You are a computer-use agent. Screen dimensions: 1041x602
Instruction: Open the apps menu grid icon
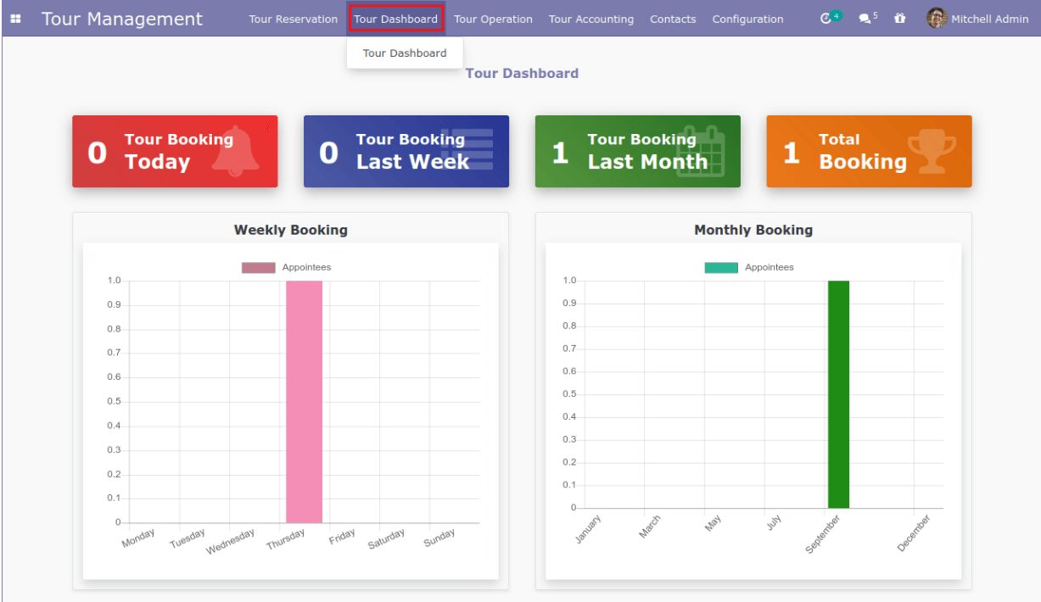click(x=16, y=18)
